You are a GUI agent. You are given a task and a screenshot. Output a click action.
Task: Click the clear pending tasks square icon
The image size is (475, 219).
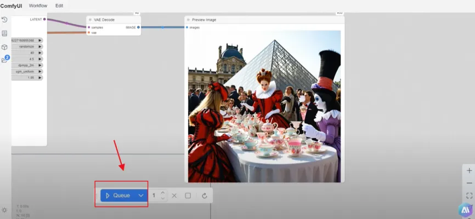tap(188, 195)
